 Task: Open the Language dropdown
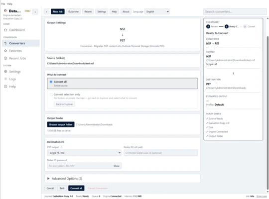coord(157,11)
